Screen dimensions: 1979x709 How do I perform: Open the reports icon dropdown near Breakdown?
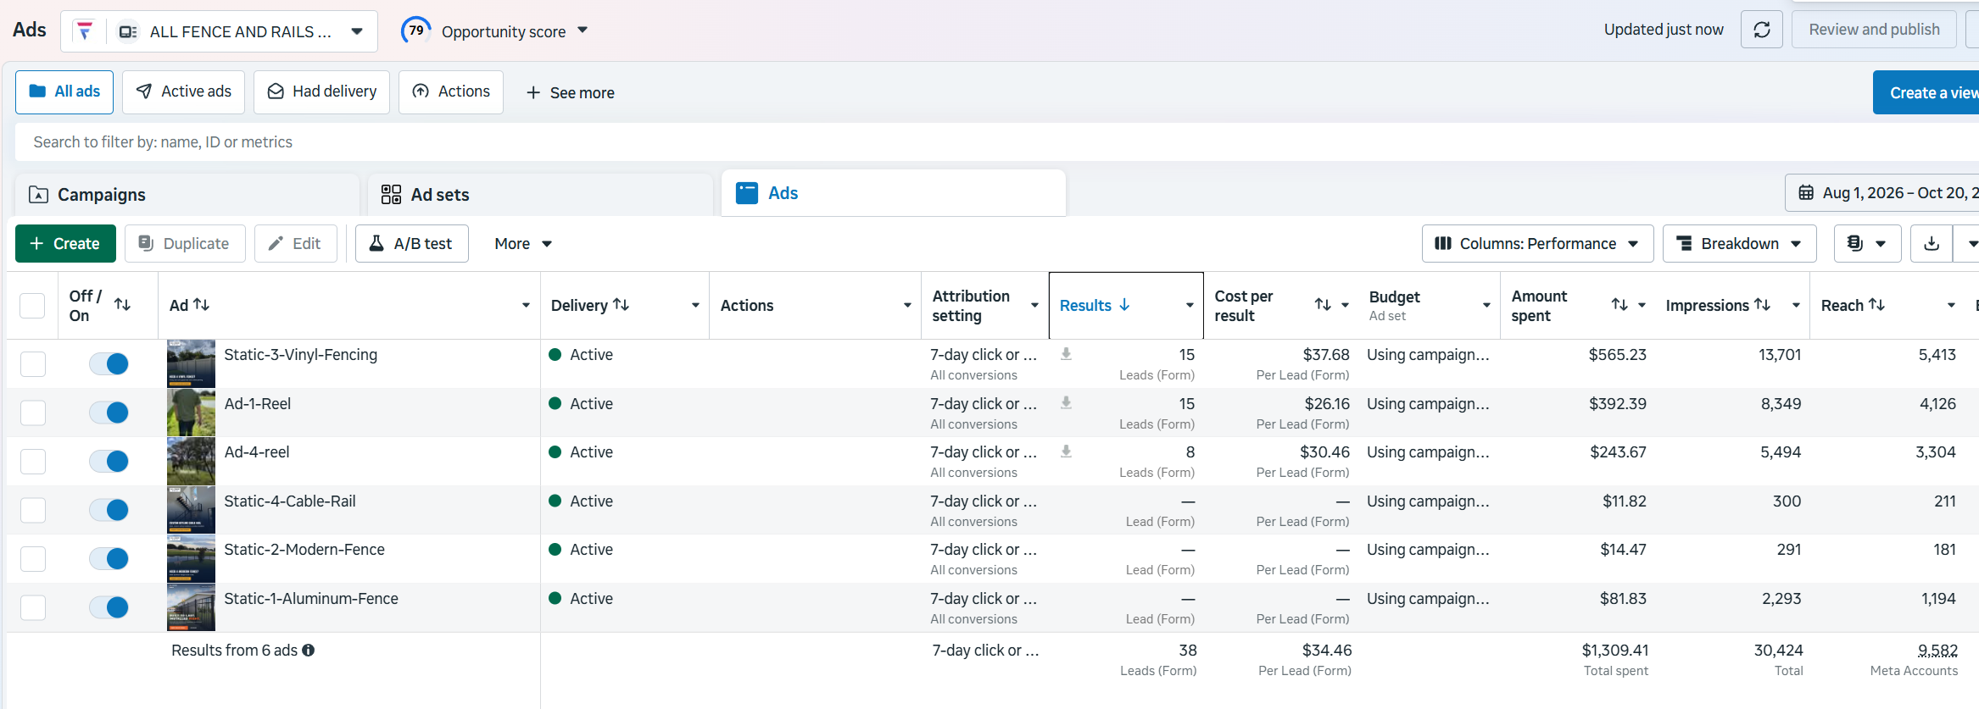(x=1867, y=244)
